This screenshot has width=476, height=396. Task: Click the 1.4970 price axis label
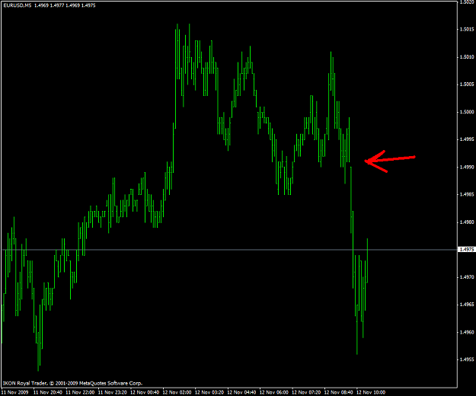pos(467,276)
